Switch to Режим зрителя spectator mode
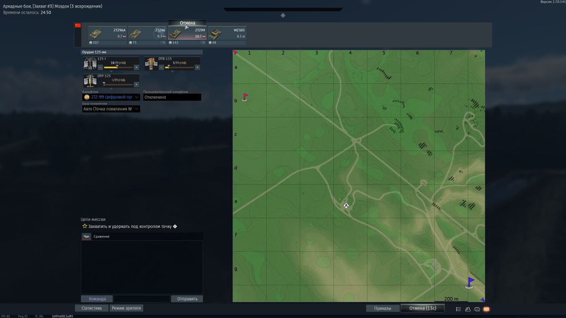The image size is (566, 318). [126, 308]
